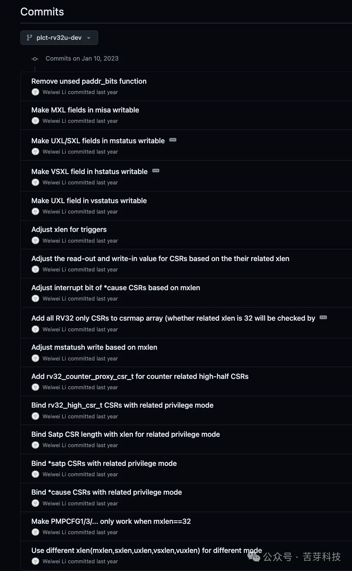The image size is (352, 571).
Task: Click the git branch icon in branch selector
Action: [29, 37]
